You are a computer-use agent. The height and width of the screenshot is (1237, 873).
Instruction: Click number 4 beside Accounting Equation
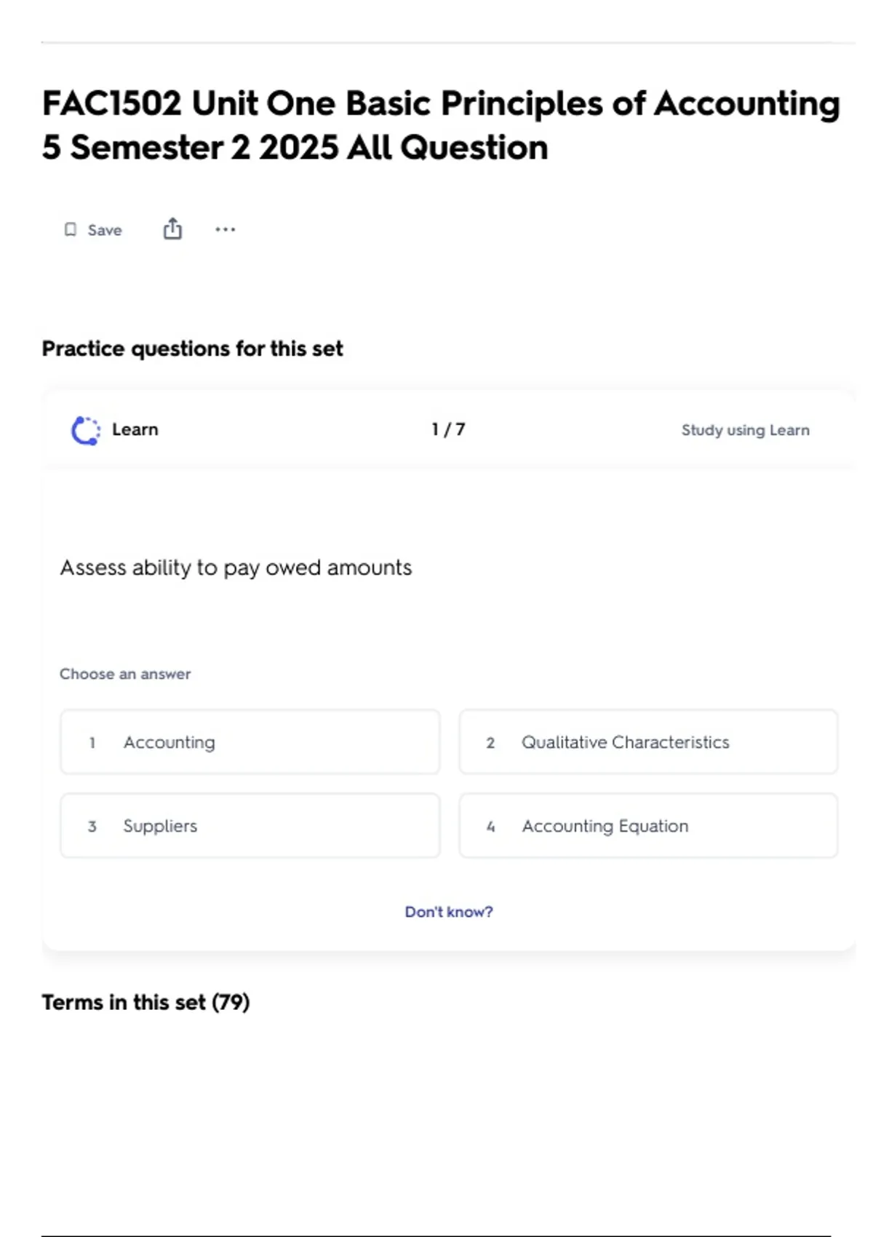pos(491,827)
